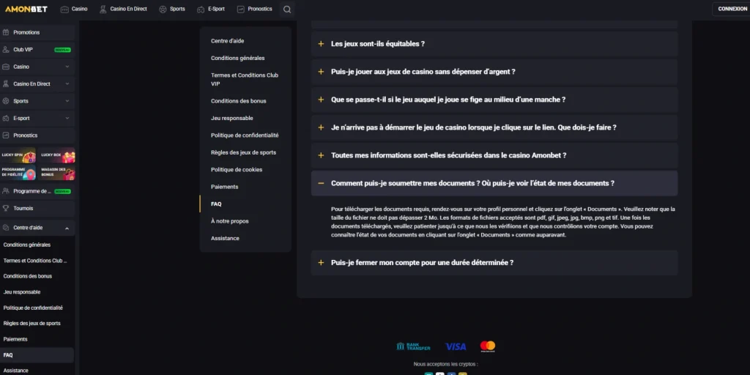Expand the E-sport sidebar chevron
The image size is (750, 375).
(x=67, y=118)
